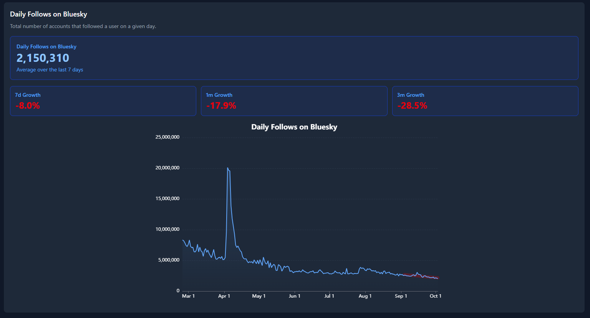Click the Apr 1 x-axis label
This screenshot has width=590, height=318.
click(x=224, y=296)
